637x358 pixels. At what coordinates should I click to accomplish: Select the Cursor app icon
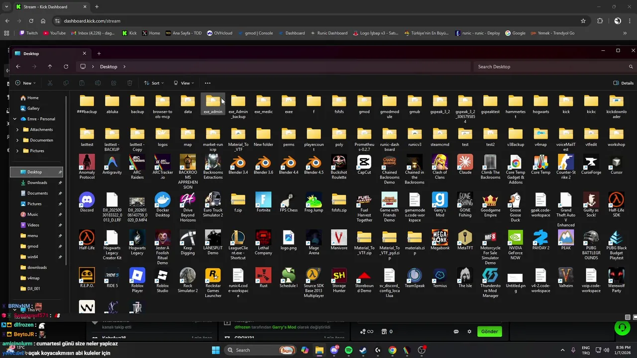[x=616, y=165]
